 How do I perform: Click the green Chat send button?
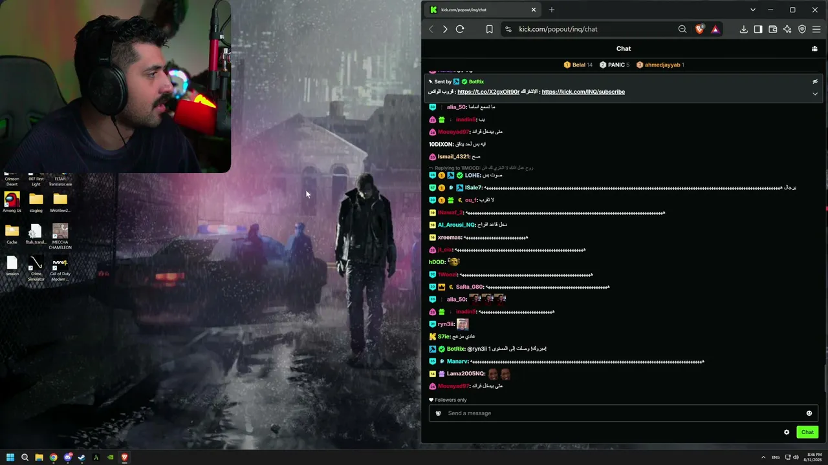pos(807,432)
